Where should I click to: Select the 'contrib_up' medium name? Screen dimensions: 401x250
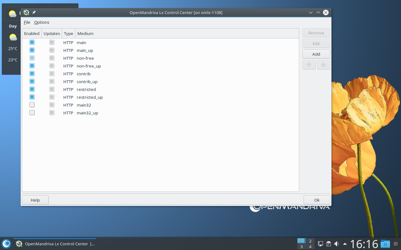pos(87,82)
